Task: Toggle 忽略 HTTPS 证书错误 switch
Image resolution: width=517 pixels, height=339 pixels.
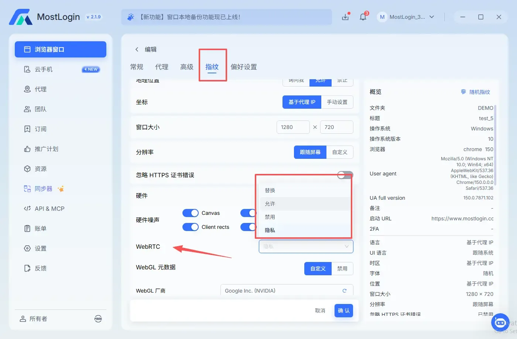Action: tap(345, 175)
